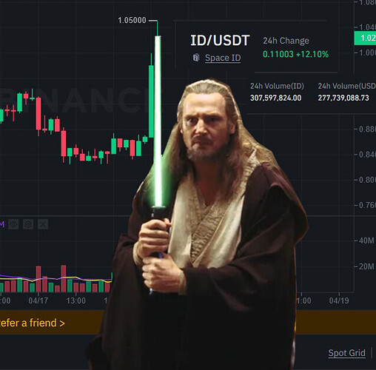Click the 04/17 date on time axis

[x=38, y=300]
